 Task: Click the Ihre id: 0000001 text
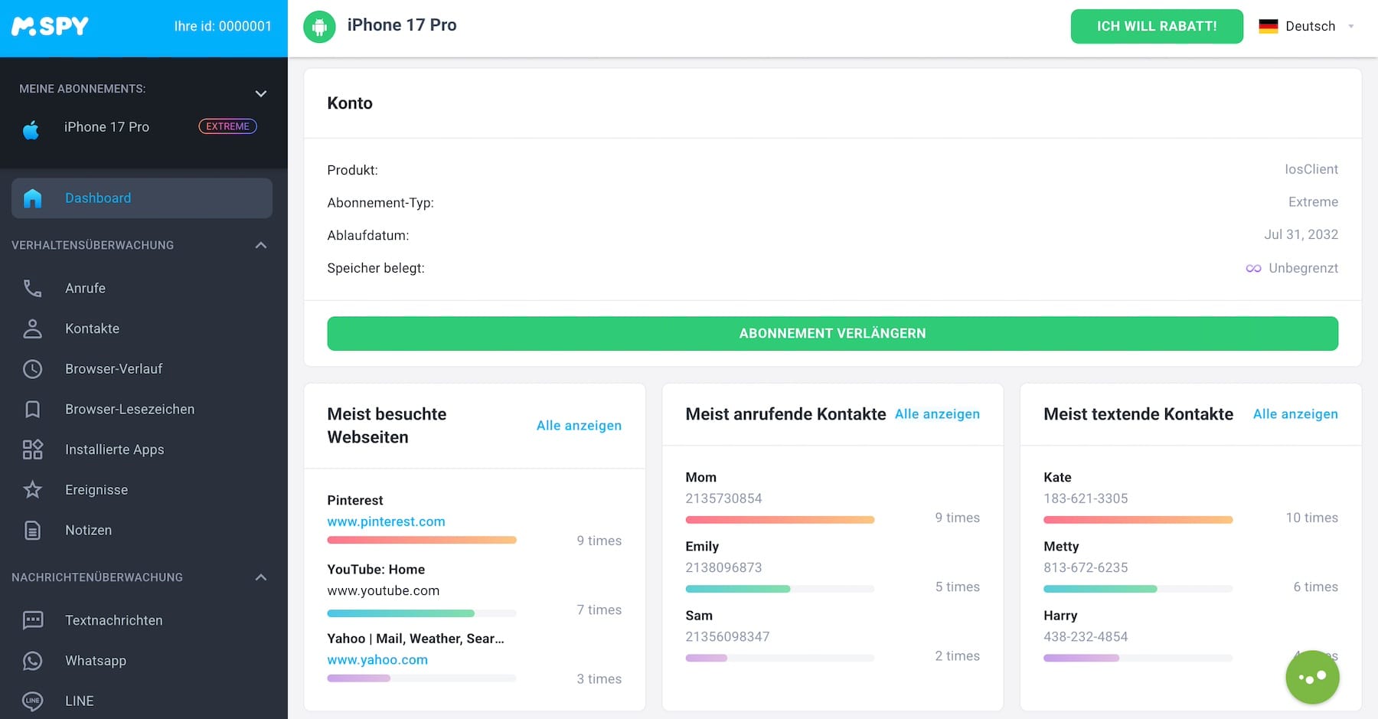point(223,26)
